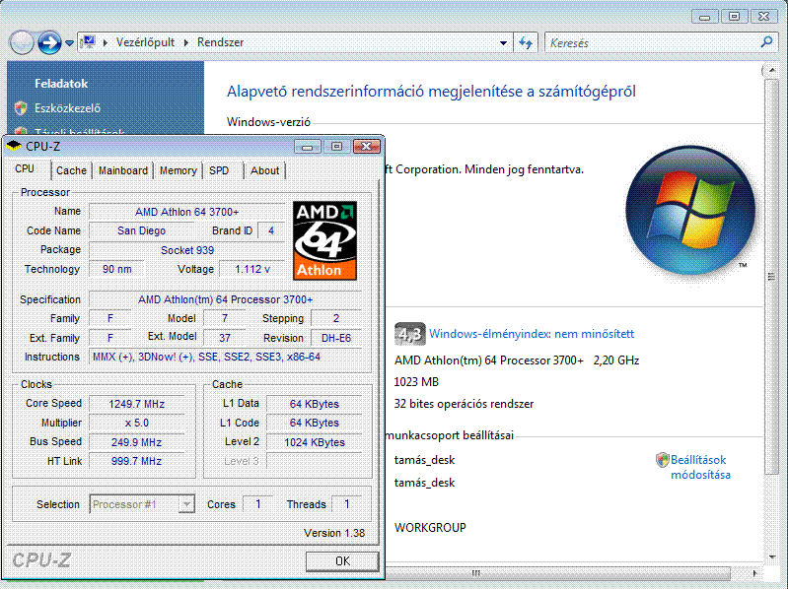Refresh the page with the arrows icon

click(526, 43)
